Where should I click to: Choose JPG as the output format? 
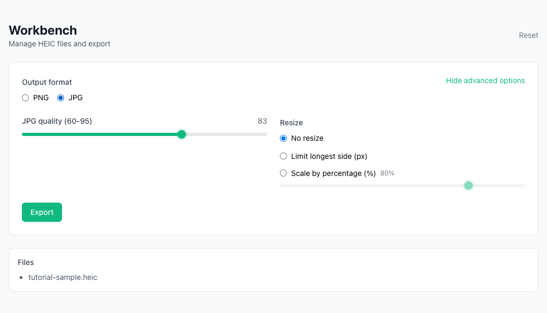[x=61, y=98]
